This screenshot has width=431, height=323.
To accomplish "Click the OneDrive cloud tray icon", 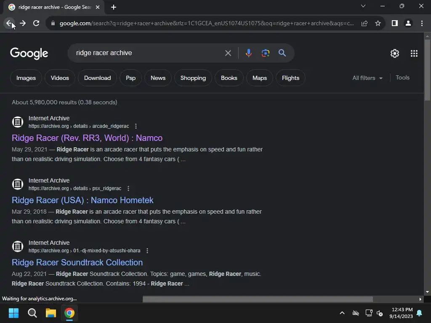I will pyautogui.click(x=356, y=313).
